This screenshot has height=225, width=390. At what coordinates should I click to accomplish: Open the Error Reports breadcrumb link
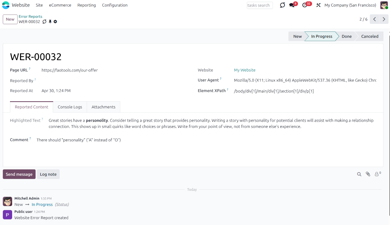[30, 16]
